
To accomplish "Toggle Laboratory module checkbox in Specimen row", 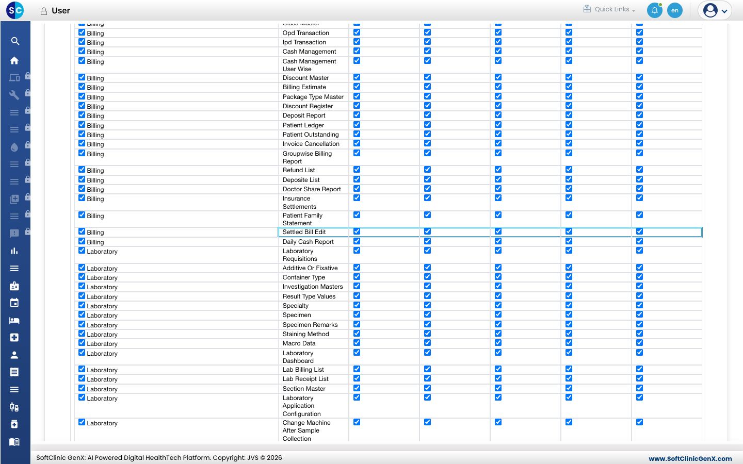I will click(82, 314).
